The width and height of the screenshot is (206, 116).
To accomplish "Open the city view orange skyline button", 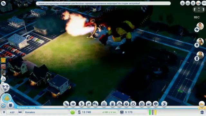I will pos(7,98).
